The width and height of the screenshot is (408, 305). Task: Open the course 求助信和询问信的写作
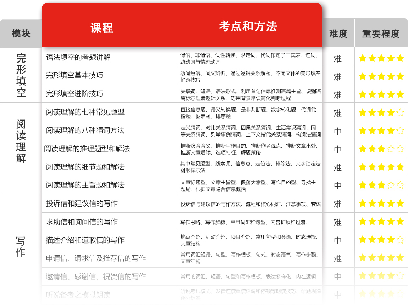[x=82, y=222]
